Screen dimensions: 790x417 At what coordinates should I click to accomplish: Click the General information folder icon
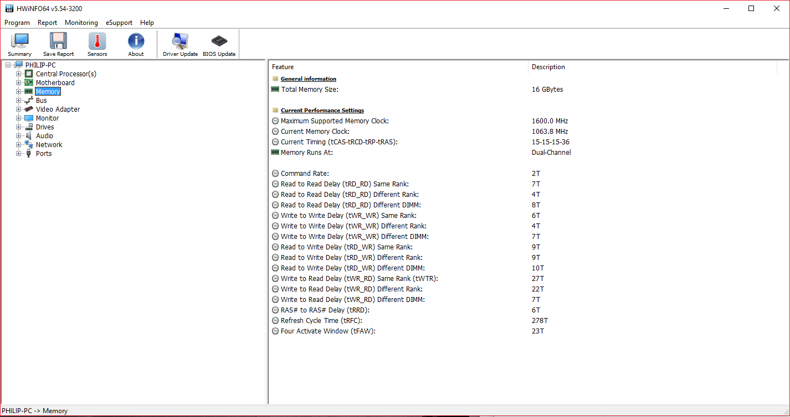click(x=275, y=79)
